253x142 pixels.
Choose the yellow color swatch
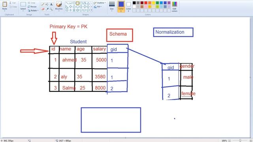153,3
